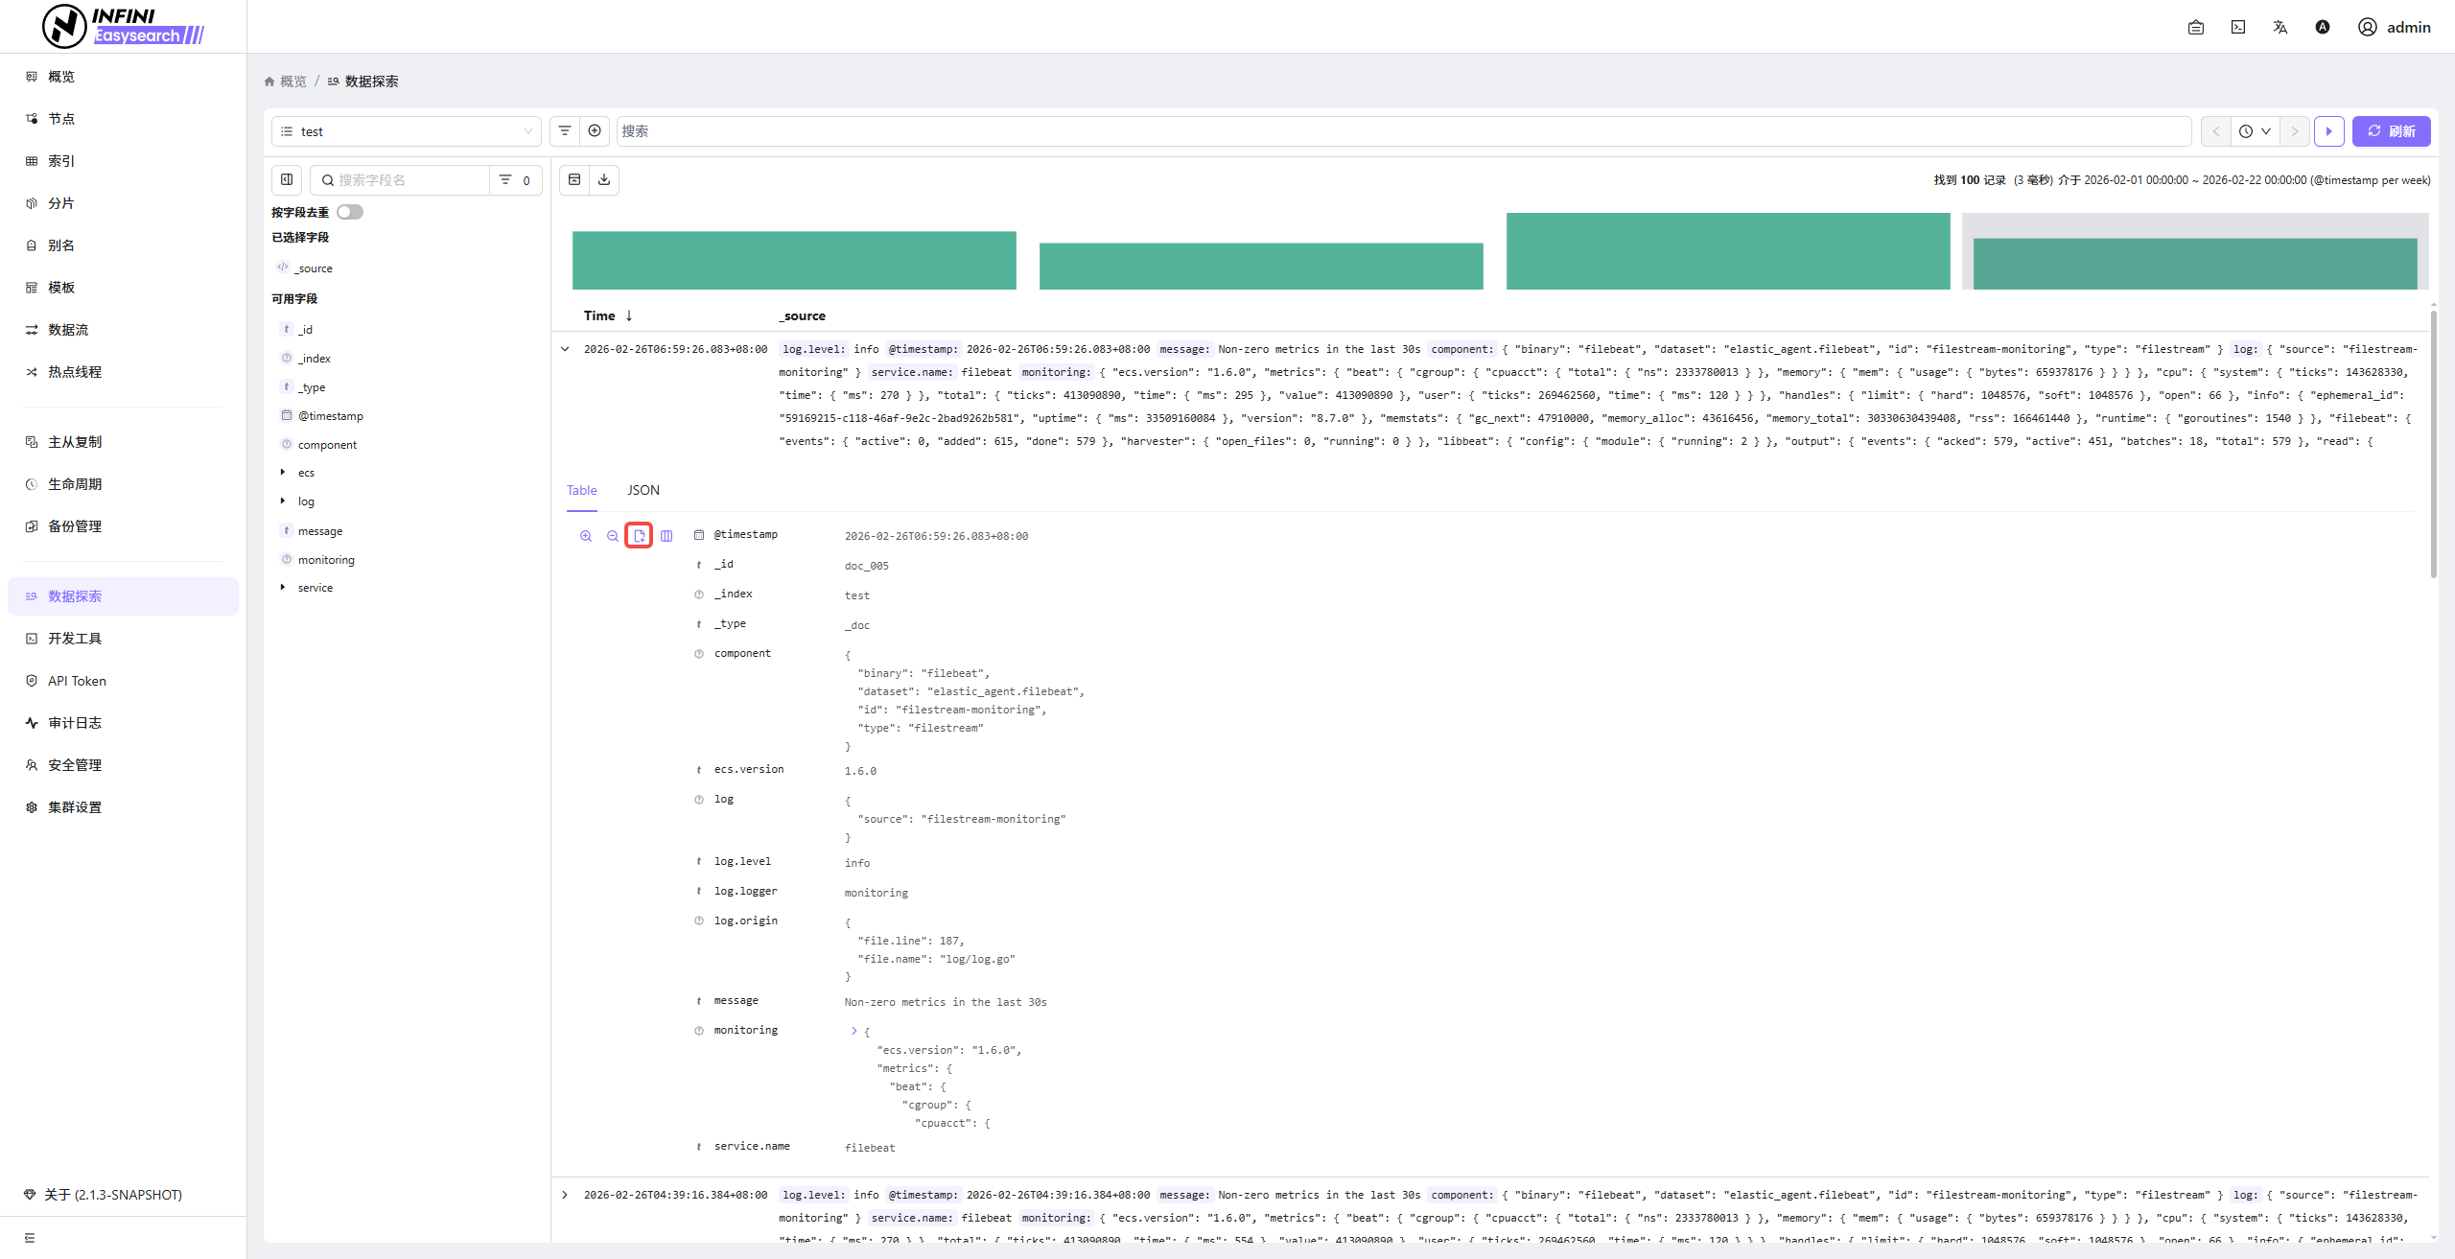This screenshot has height=1259, width=2455.
Task: Open the time range picker dropdown
Action: (2255, 131)
